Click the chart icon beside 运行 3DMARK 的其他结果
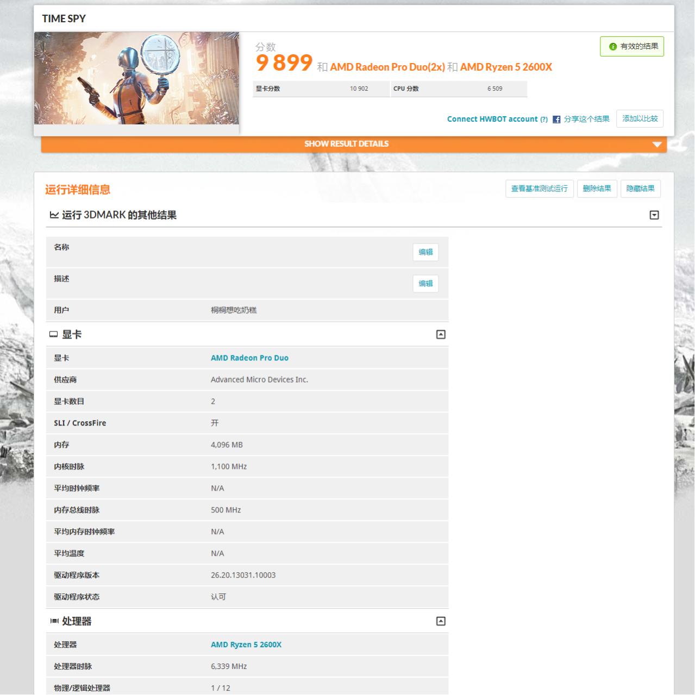 (x=54, y=215)
